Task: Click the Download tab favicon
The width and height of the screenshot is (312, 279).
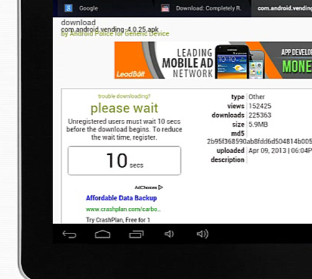Action: click(165, 8)
